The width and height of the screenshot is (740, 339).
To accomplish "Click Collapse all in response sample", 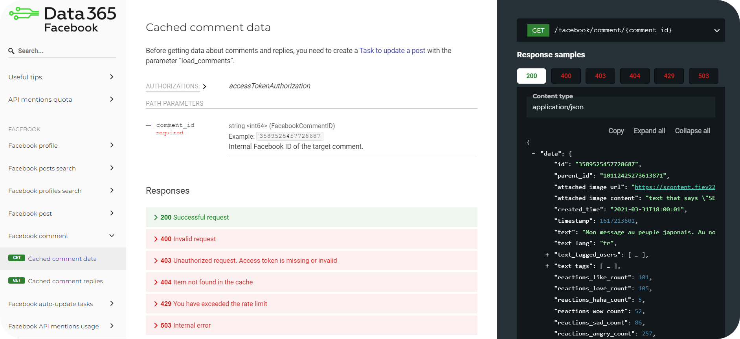I will [x=692, y=131].
